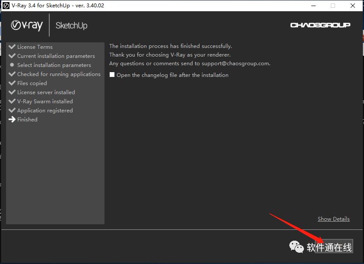Close the V-Ray installer window
Viewport: 364px width, 264px height.
pyautogui.click(x=353, y=6)
